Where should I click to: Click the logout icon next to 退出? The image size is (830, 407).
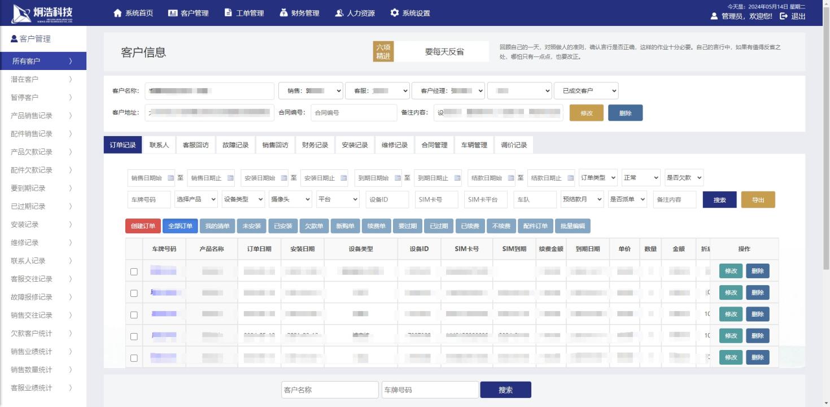tap(784, 16)
